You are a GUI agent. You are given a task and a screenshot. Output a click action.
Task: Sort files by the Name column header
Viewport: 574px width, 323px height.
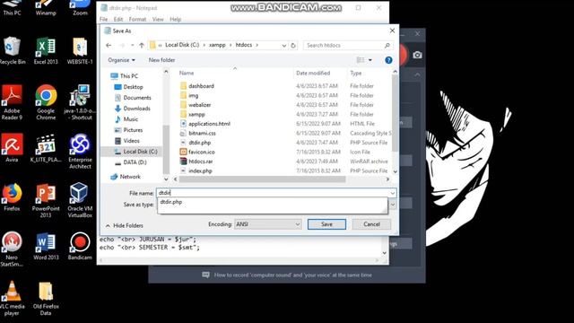click(187, 74)
